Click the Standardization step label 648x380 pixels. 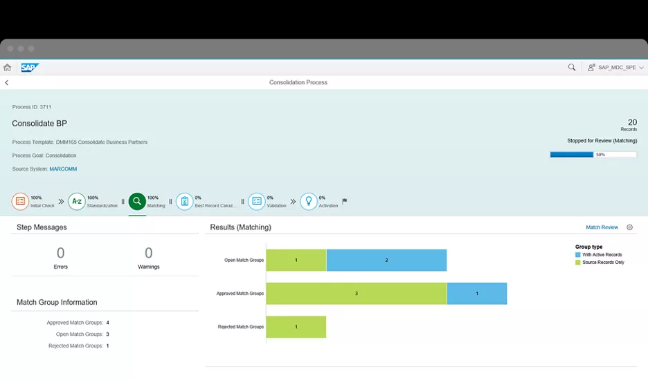(102, 205)
